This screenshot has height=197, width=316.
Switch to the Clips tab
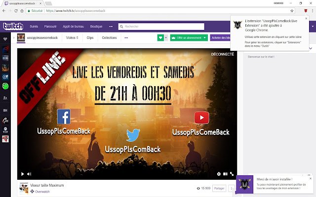click(90, 38)
